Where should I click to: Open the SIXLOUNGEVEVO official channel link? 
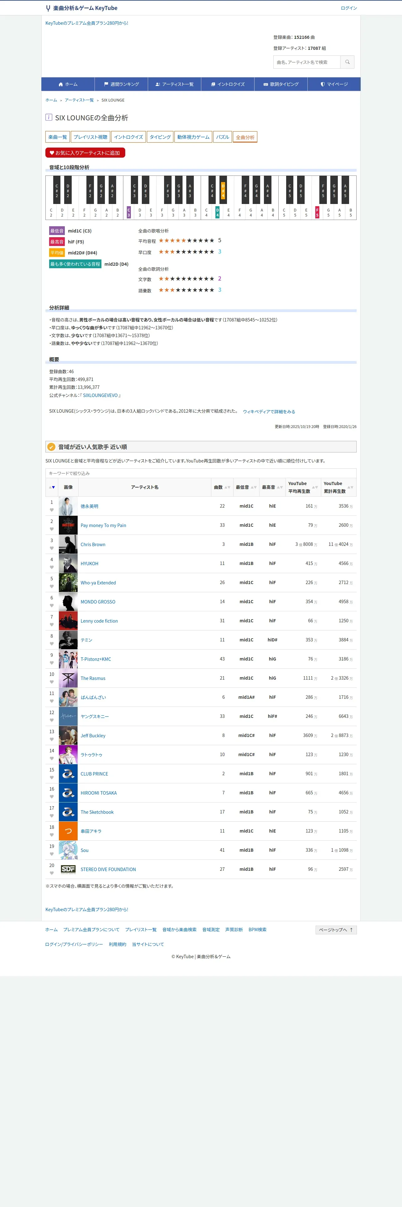click(100, 395)
